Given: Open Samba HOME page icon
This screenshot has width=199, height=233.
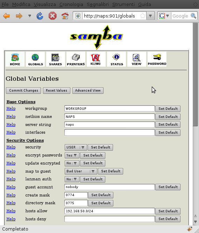Looking at the screenshot, I should 15,59.
